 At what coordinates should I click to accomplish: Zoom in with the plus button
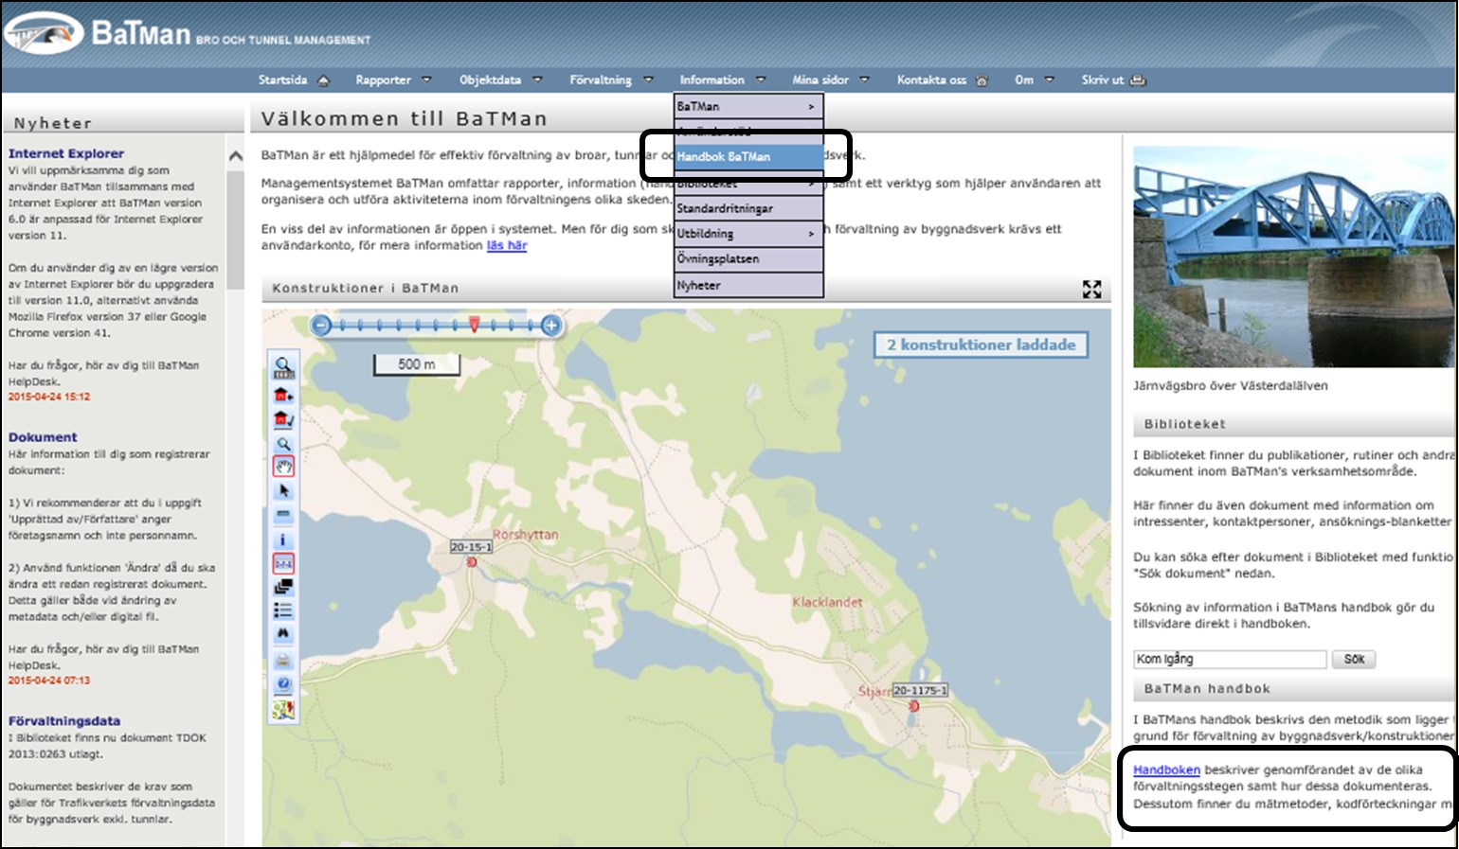pos(550,326)
